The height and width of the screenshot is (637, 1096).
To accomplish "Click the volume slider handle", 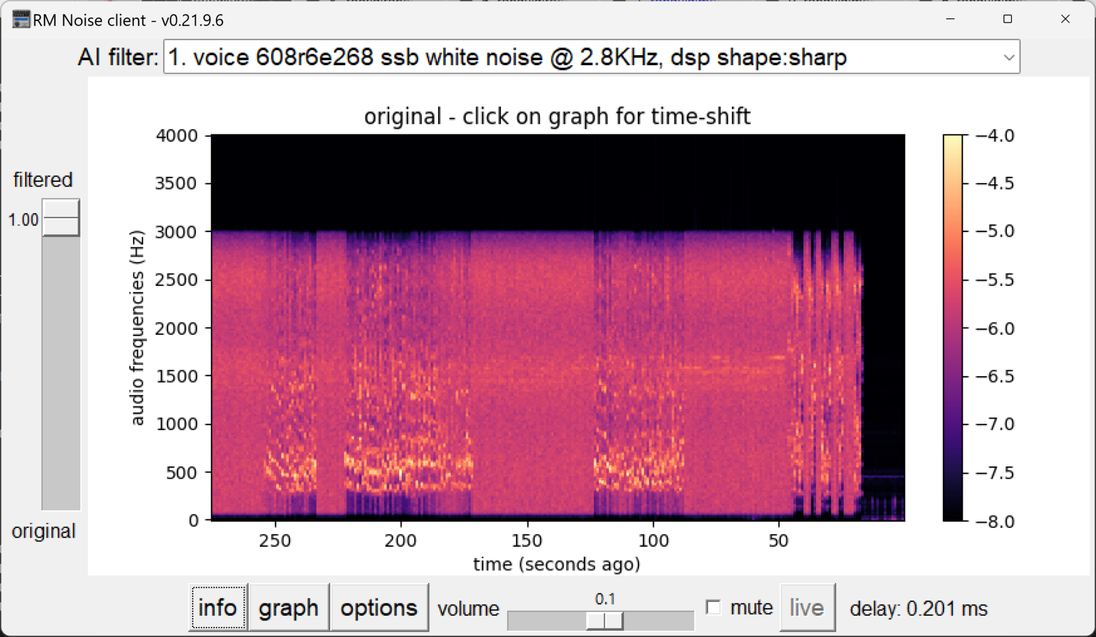I will [x=605, y=620].
